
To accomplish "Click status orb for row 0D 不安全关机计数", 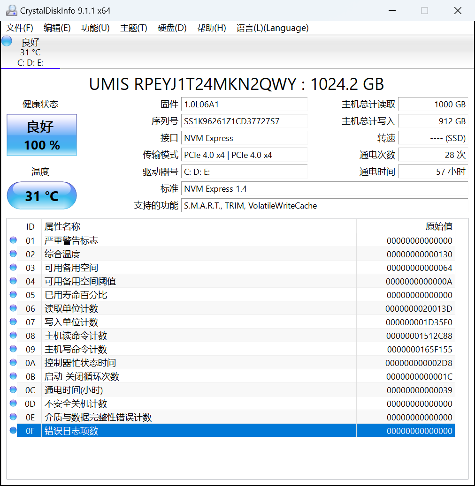I will click(x=13, y=403).
